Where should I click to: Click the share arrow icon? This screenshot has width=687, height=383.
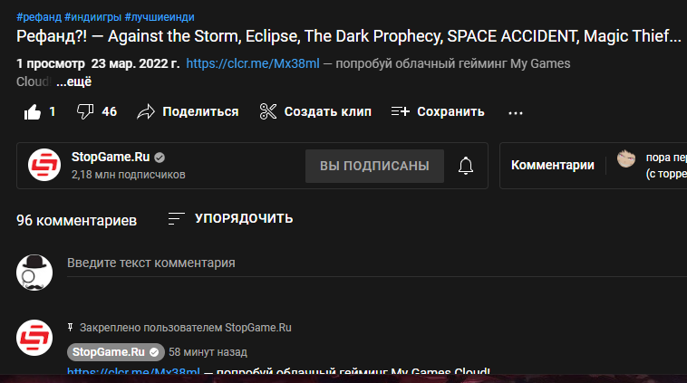pos(145,112)
